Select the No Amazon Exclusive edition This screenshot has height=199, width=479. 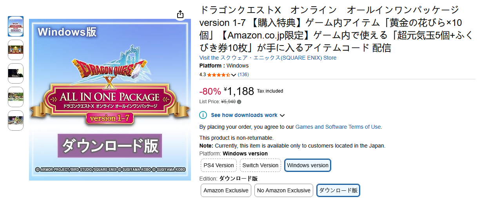click(x=284, y=190)
